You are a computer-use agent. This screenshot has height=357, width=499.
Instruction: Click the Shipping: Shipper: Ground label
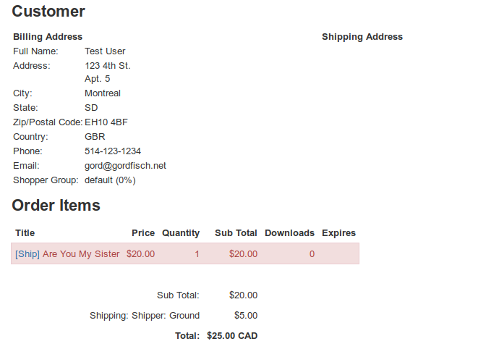coord(145,316)
